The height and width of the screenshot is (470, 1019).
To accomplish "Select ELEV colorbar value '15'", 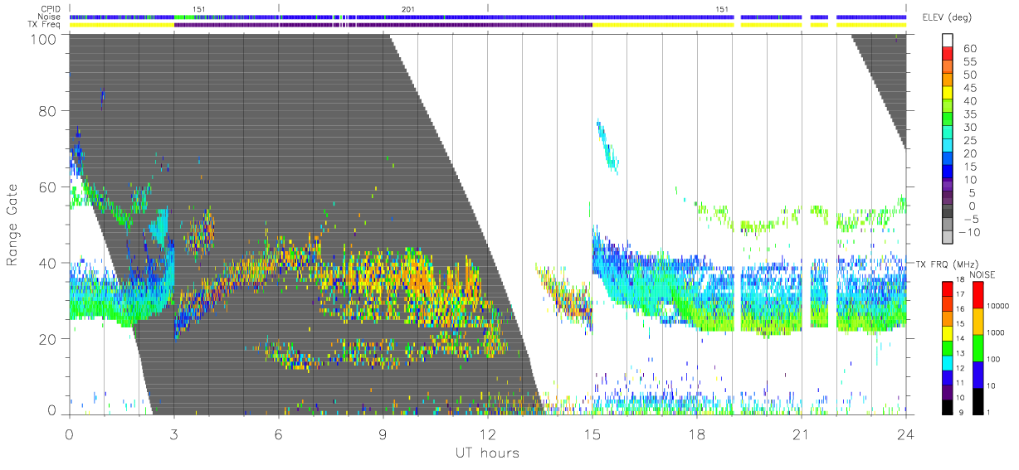I will [x=968, y=167].
